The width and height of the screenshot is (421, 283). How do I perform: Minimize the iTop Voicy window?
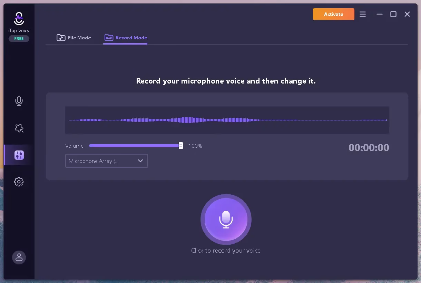tap(380, 14)
